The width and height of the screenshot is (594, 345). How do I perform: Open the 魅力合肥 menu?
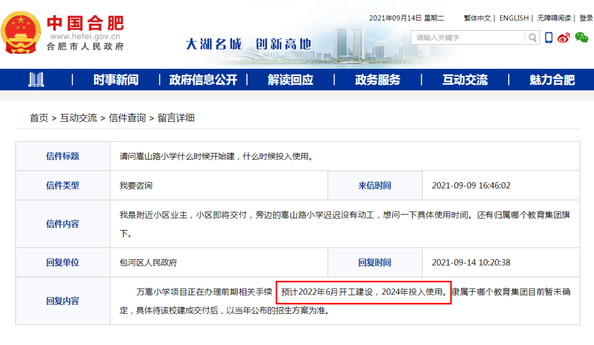552,80
